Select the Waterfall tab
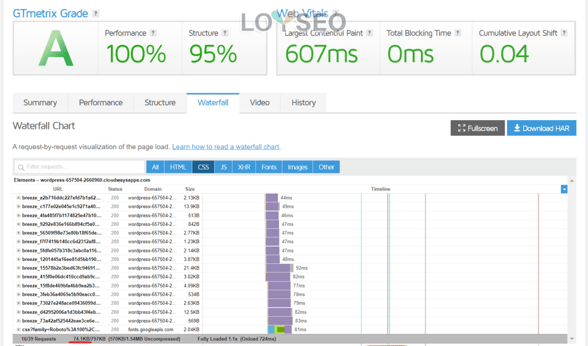 click(213, 102)
